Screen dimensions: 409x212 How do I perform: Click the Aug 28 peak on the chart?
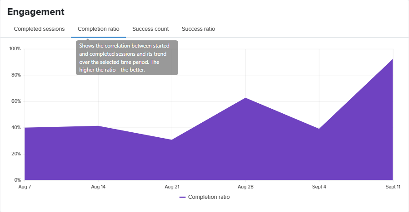[x=245, y=98]
